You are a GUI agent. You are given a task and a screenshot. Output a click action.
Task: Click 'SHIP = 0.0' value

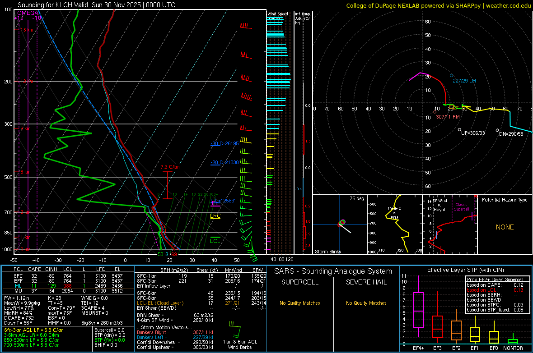tap(106, 345)
